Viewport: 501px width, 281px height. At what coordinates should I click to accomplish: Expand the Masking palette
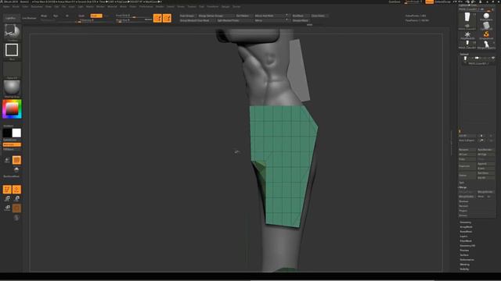click(465, 265)
